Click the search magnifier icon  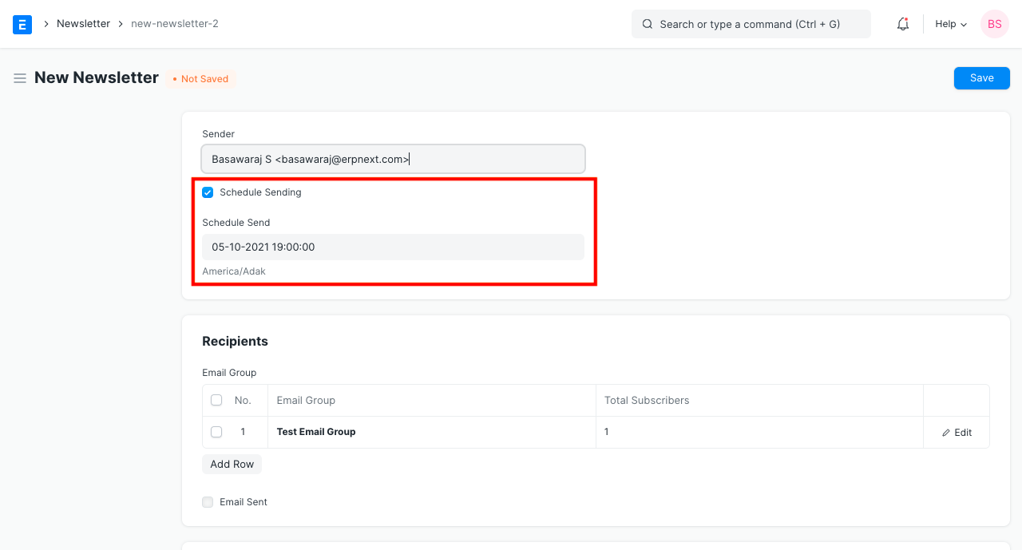[647, 24]
